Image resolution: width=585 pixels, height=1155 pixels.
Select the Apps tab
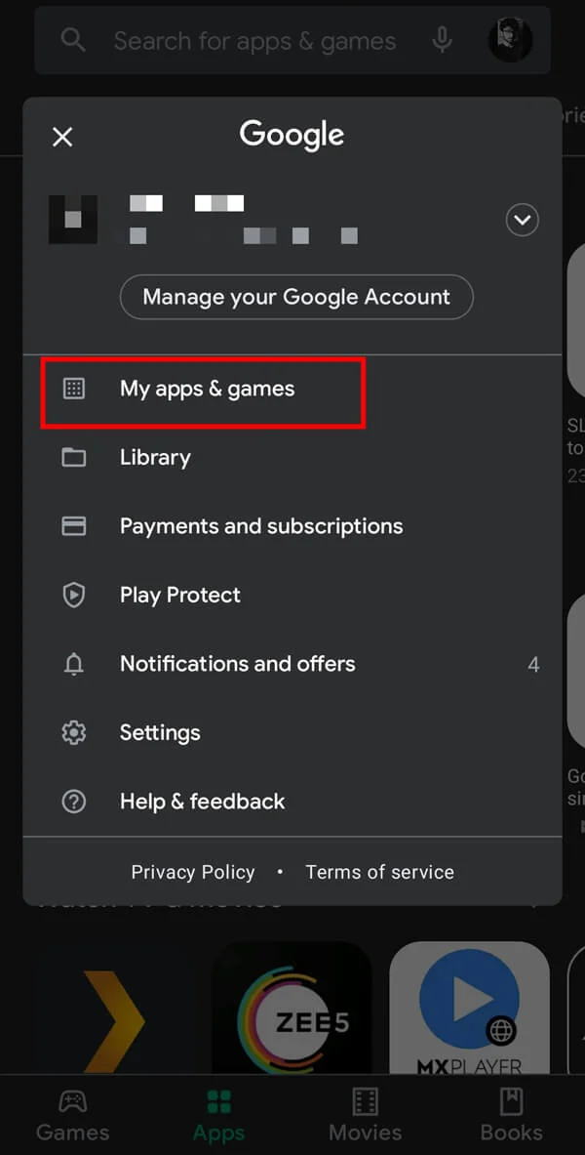tap(218, 1116)
